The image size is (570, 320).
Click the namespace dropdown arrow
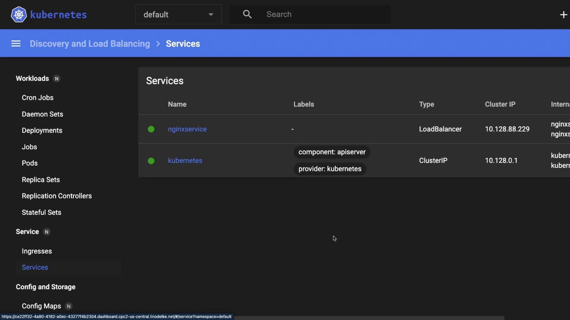pos(211,15)
